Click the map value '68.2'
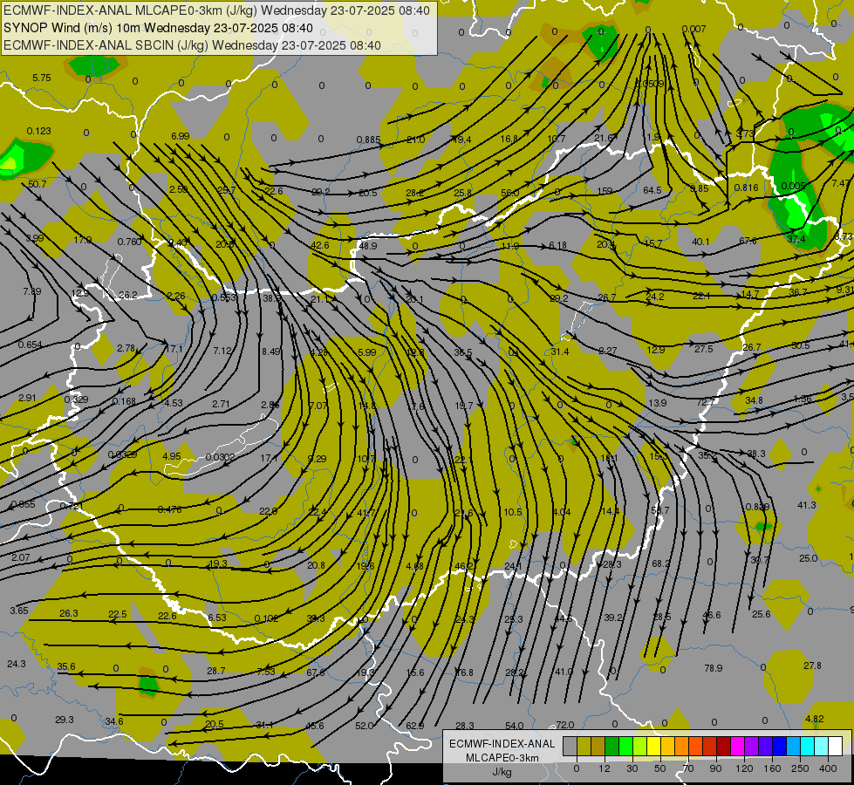 click(x=660, y=563)
